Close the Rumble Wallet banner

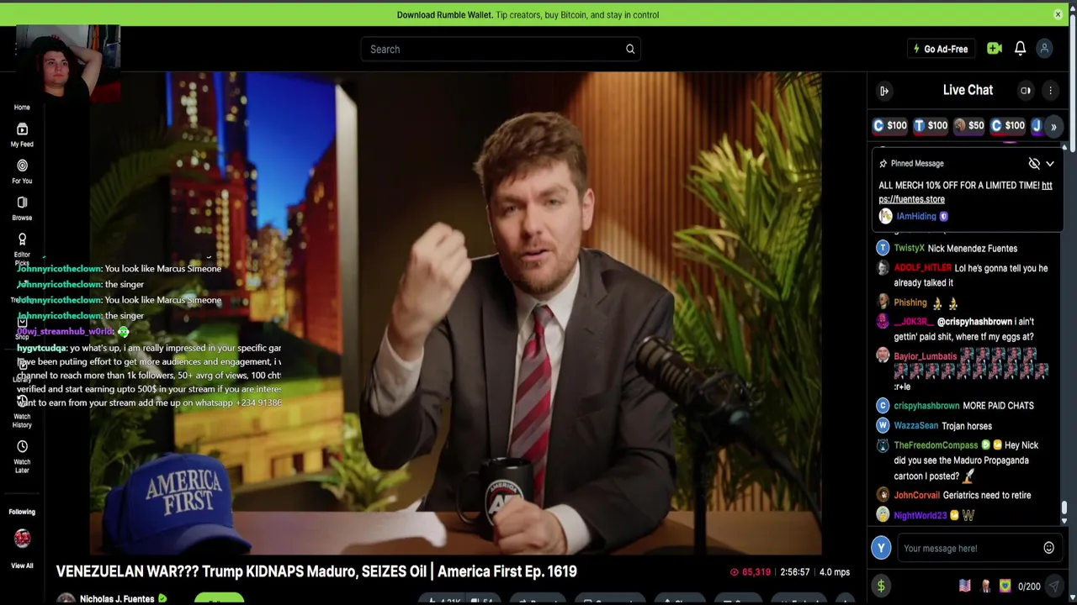pos(1058,14)
